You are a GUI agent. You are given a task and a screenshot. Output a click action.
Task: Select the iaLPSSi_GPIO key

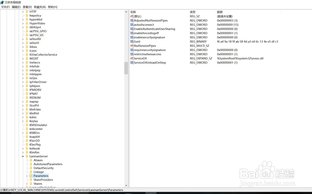pos(38,31)
